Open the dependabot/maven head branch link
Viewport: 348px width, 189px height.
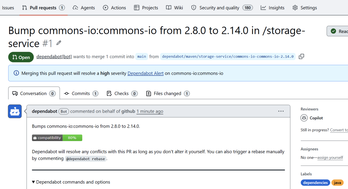(x=228, y=57)
